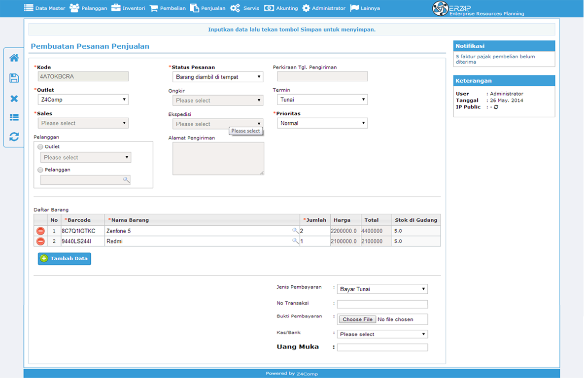This screenshot has height=378, width=584.
Task: Open the Jenis Pembayaran dropdown
Action: [x=382, y=289]
